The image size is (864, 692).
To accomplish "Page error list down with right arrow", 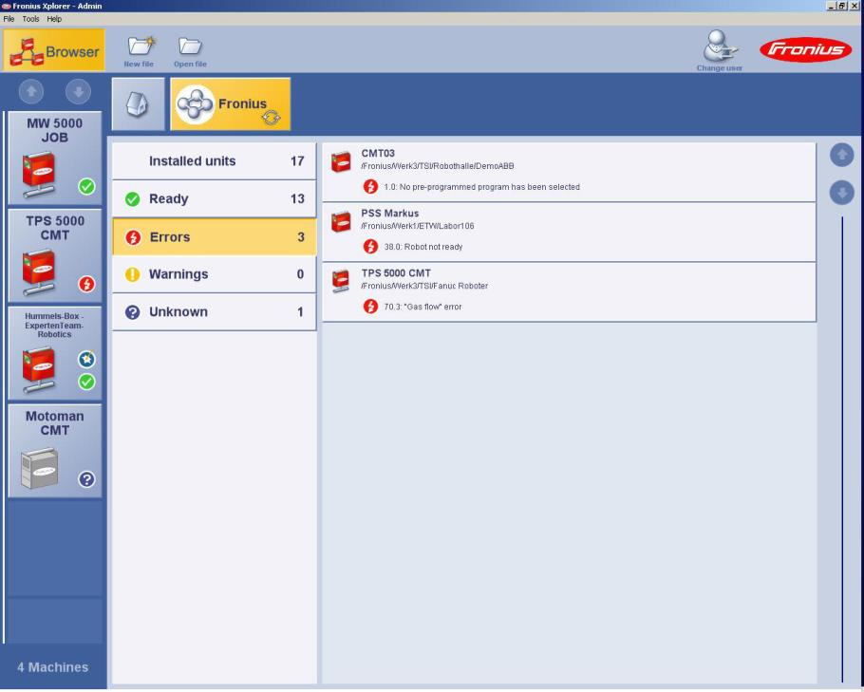I will tap(841, 193).
